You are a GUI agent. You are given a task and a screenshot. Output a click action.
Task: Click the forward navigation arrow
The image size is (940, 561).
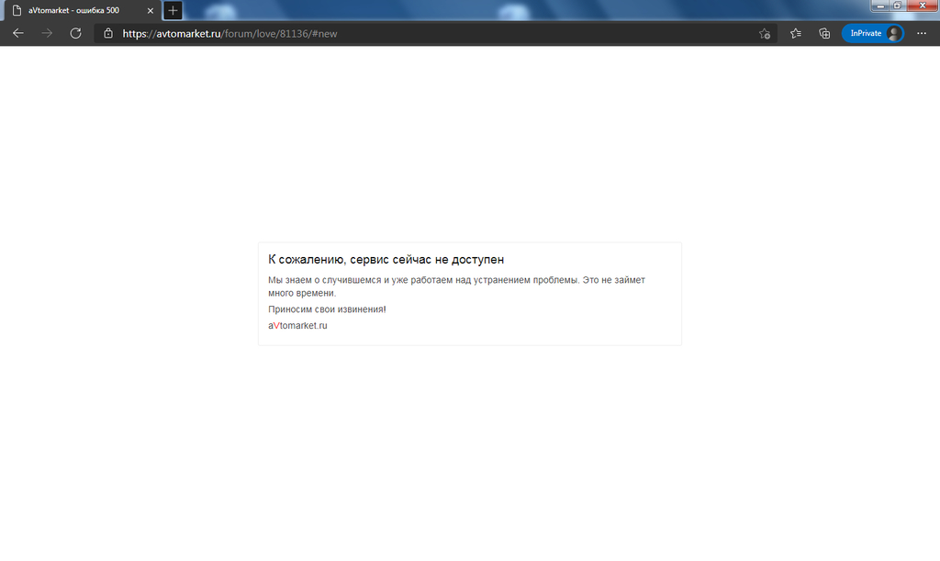(47, 34)
